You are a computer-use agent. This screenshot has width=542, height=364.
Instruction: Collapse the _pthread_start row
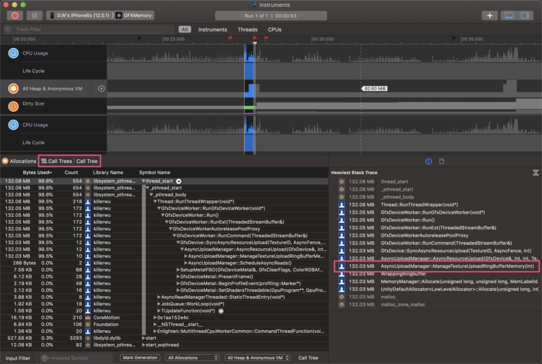[148, 188]
